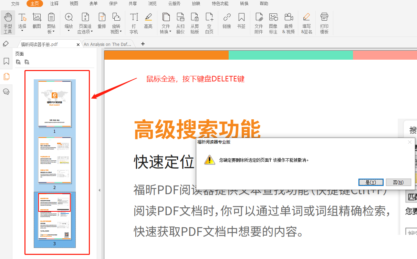Close the 福昕阅读器手册.pdf tab
This screenshot has height=259, width=417.
click(x=78, y=44)
